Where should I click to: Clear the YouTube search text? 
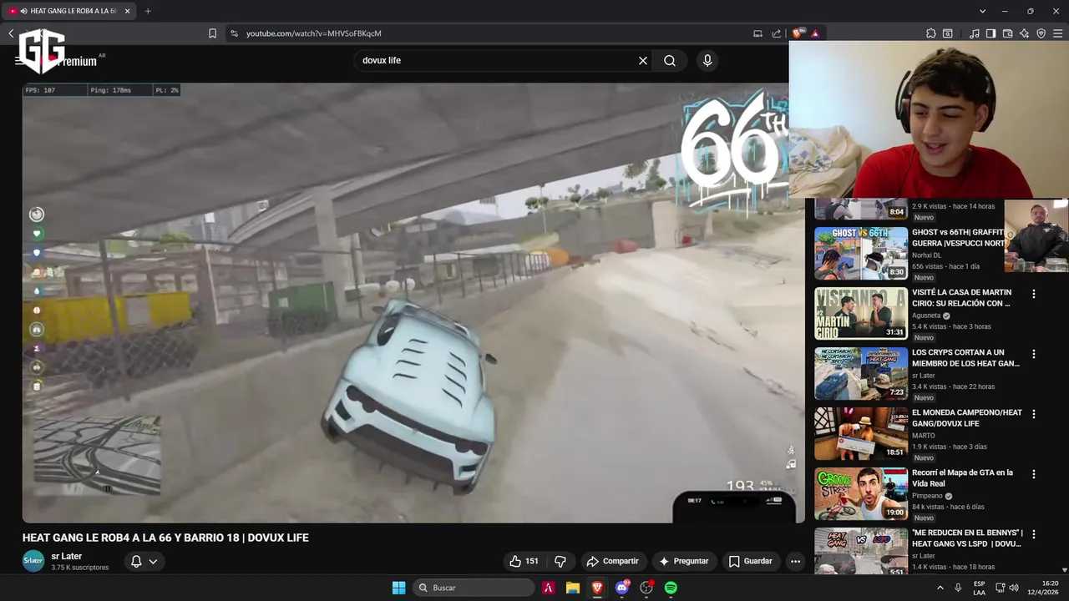coord(643,60)
